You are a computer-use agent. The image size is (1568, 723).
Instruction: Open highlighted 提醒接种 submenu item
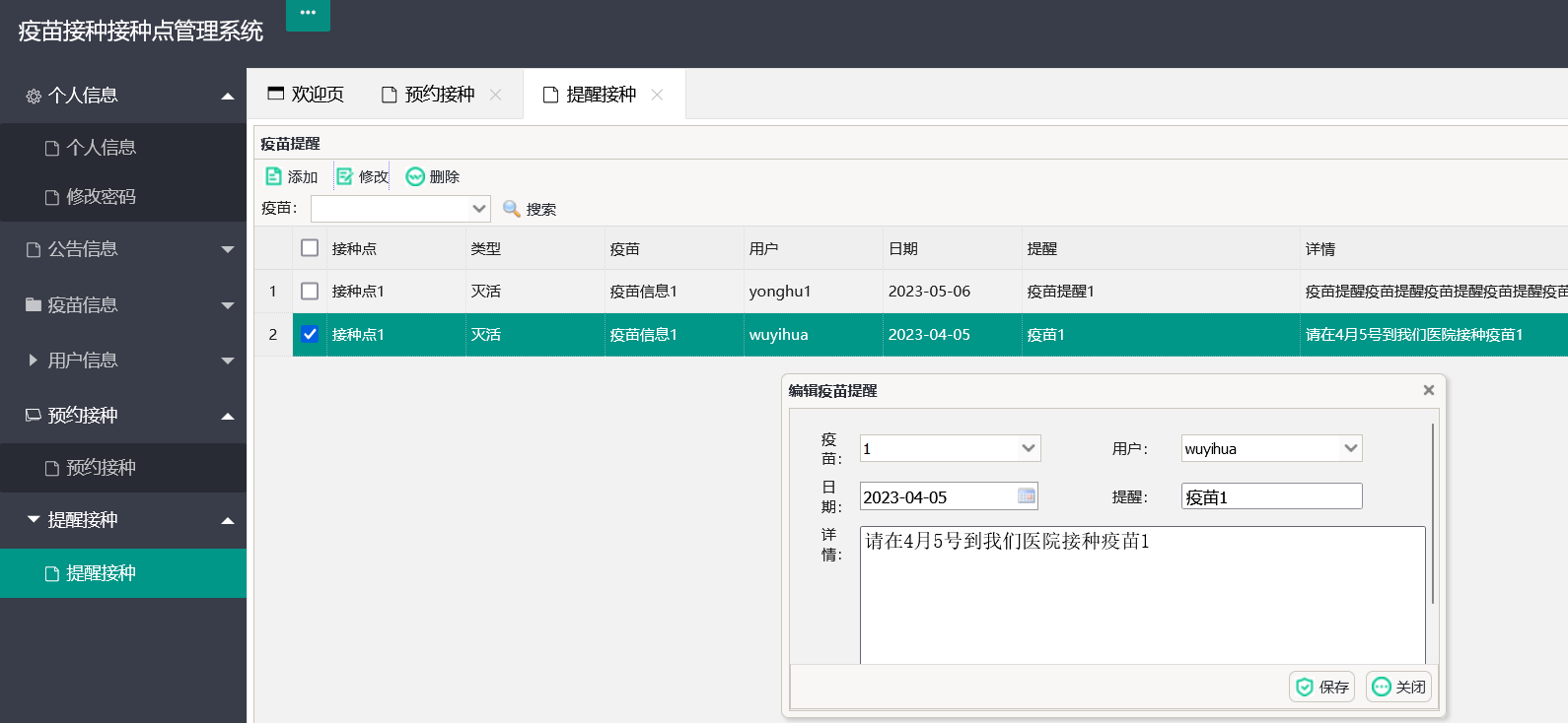click(123, 573)
